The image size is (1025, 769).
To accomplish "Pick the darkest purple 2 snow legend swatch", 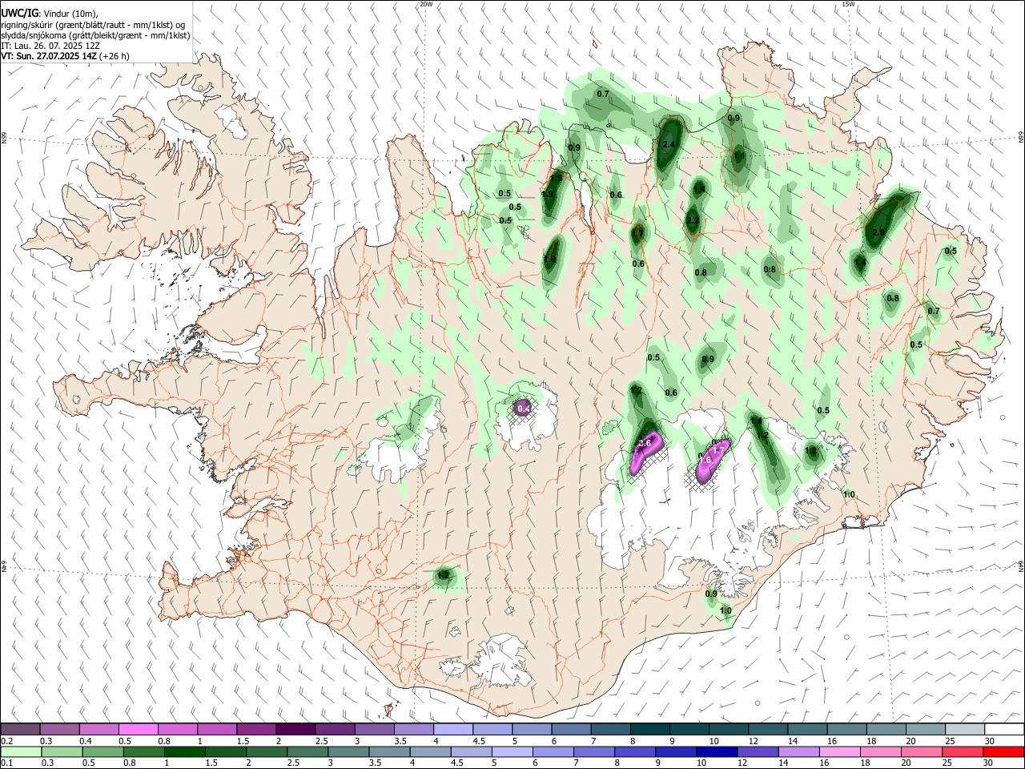I will [x=295, y=730].
